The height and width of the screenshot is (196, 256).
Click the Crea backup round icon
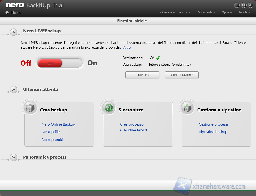point(30,108)
